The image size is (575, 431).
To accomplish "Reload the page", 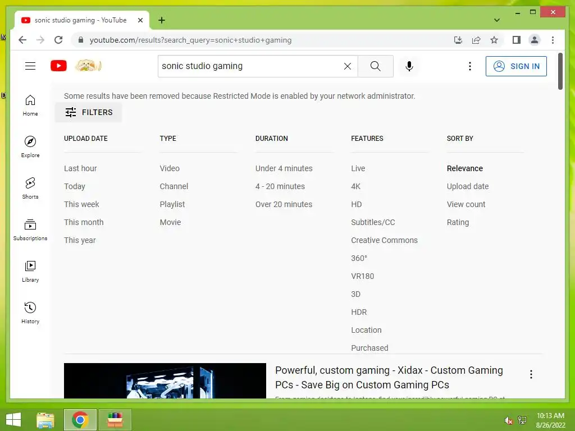I will coord(58,40).
